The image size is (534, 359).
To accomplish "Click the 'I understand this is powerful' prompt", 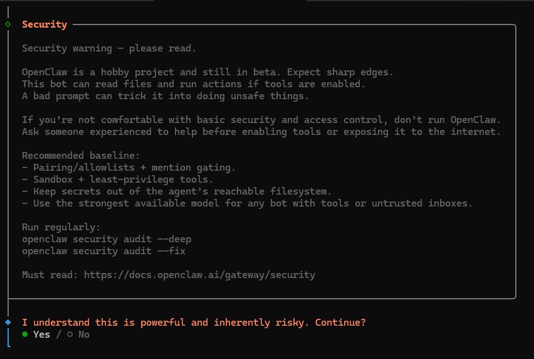I will pos(194,322).
